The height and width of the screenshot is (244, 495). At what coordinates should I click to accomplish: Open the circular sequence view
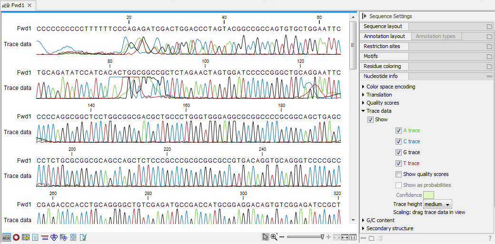[x=16, y=237]
